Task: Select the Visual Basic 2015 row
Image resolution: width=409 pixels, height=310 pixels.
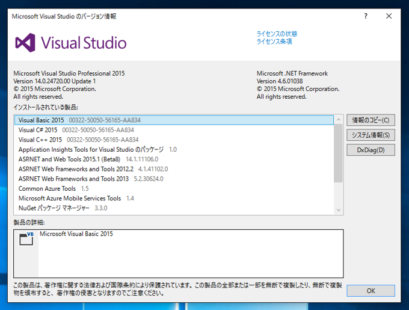Action: tap(174, 120)
